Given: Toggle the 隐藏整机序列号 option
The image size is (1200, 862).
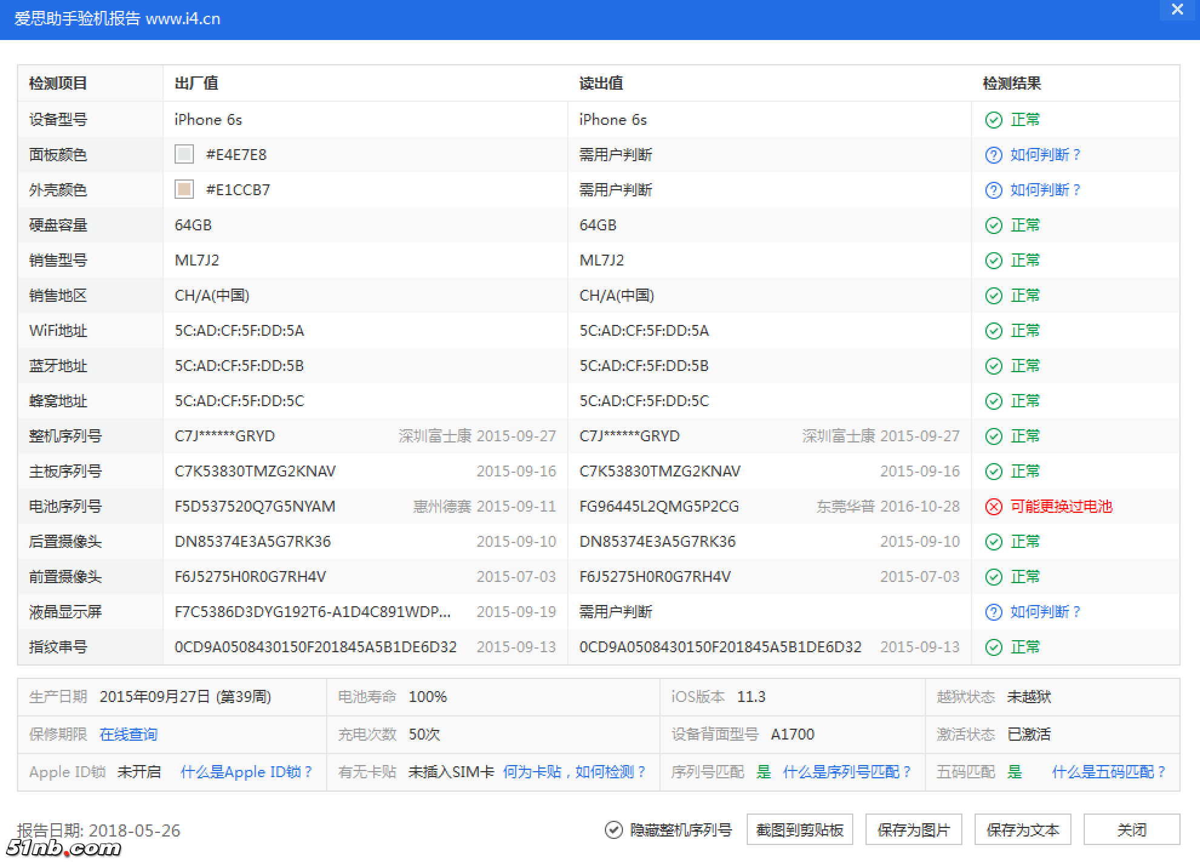Looking at the screenshot, I should click(681, 830).
